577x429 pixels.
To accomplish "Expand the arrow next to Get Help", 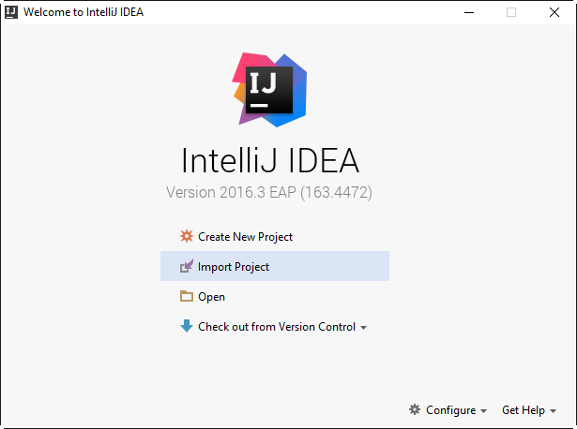I will click(x=554, y=411).
